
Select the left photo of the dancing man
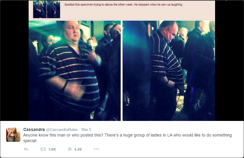(75, 71)
